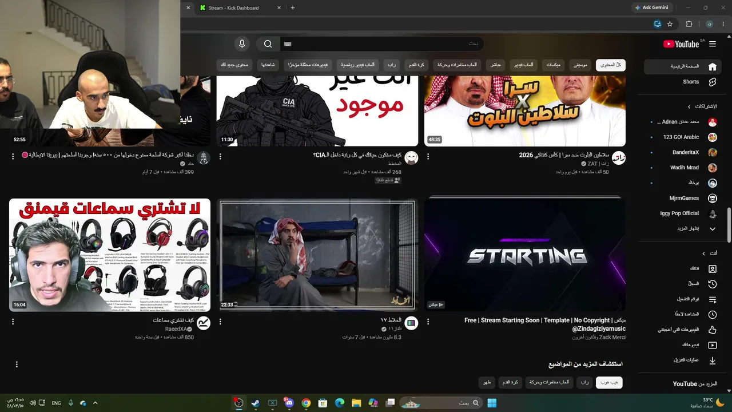Viewport: 732px width, 412px height.
Task: Open a new browser tab
Action: point(293,8)
